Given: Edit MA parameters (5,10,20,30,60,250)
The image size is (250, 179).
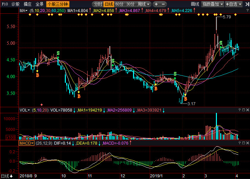Looking at the screenshot, I should (x=48, y=11).
